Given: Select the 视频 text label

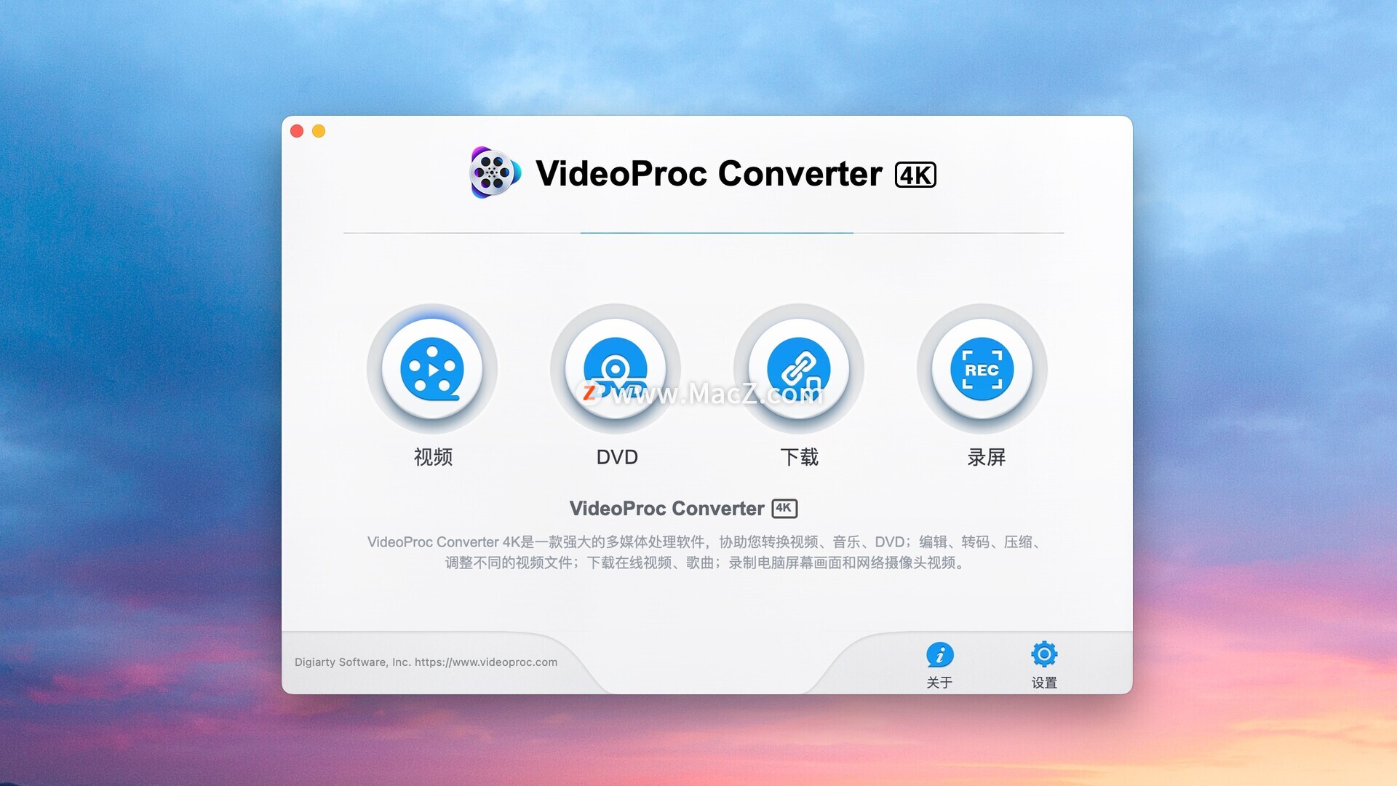Looking at the screenshot, I should point(433,457).
